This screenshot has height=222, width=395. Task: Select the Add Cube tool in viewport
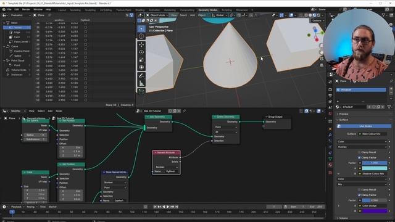pyautogui.click(x=141, y=92)
